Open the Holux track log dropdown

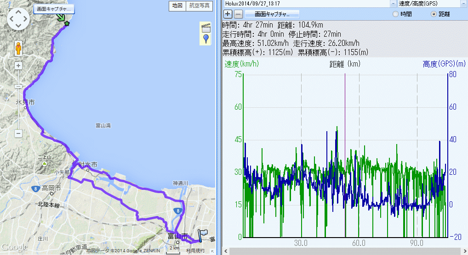coord(393,3)
